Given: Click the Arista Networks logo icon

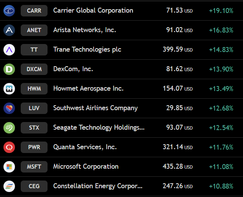Looking at the screenshot, I should 9,30.
